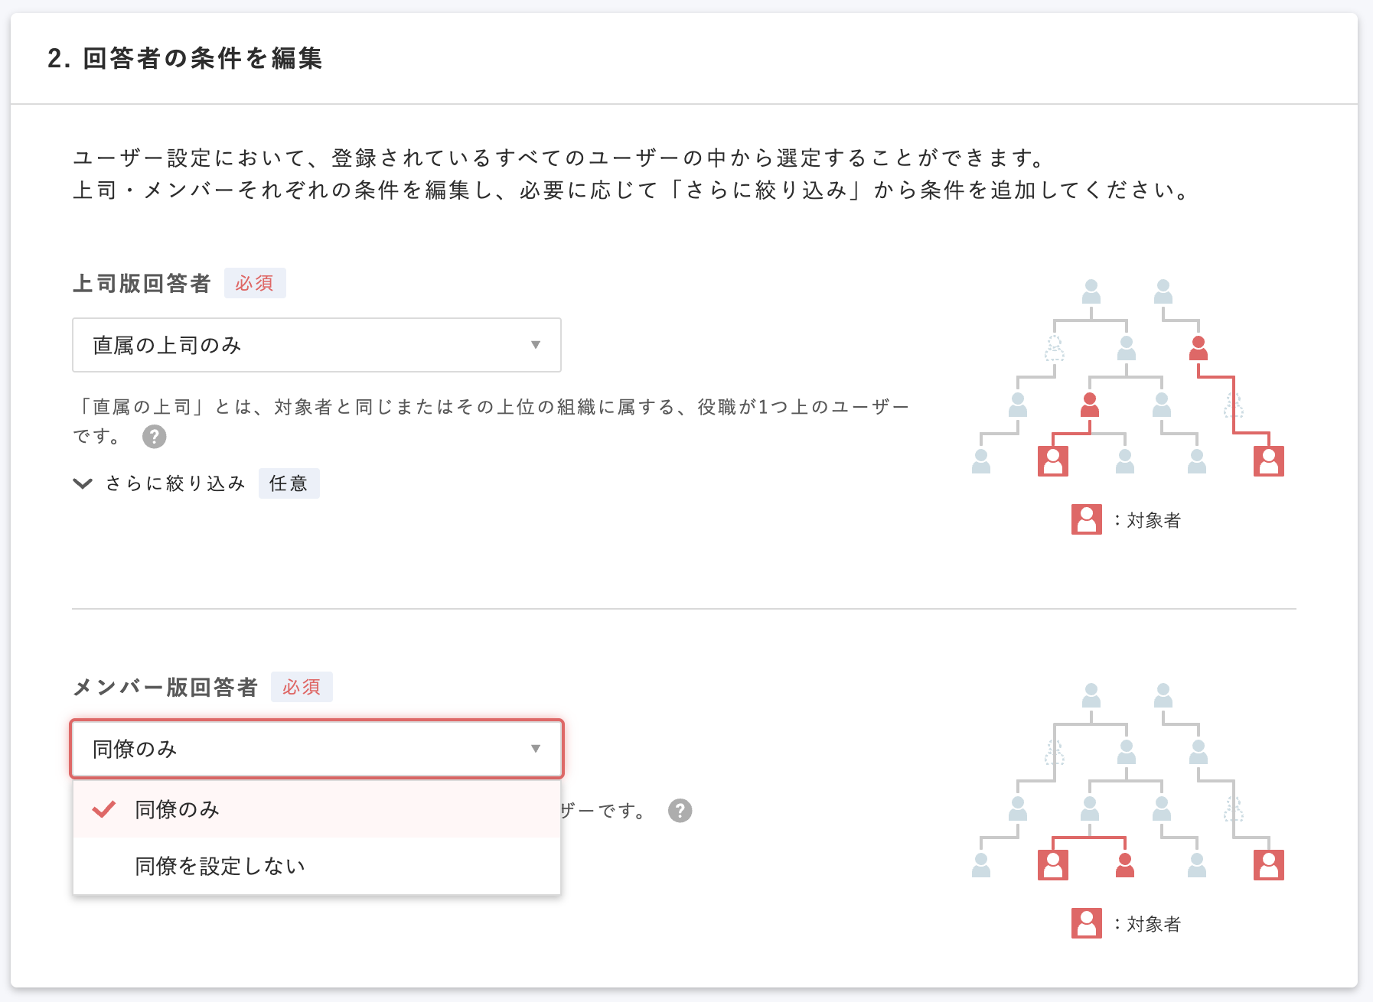This screenshot has width=1373, height=1002.
Task: Click red checkmark beside 同僚のみ option
Action: coord(103,808)
